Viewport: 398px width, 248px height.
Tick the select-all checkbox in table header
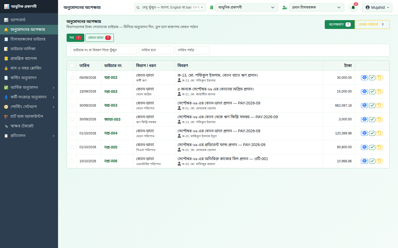pos(72,66)
